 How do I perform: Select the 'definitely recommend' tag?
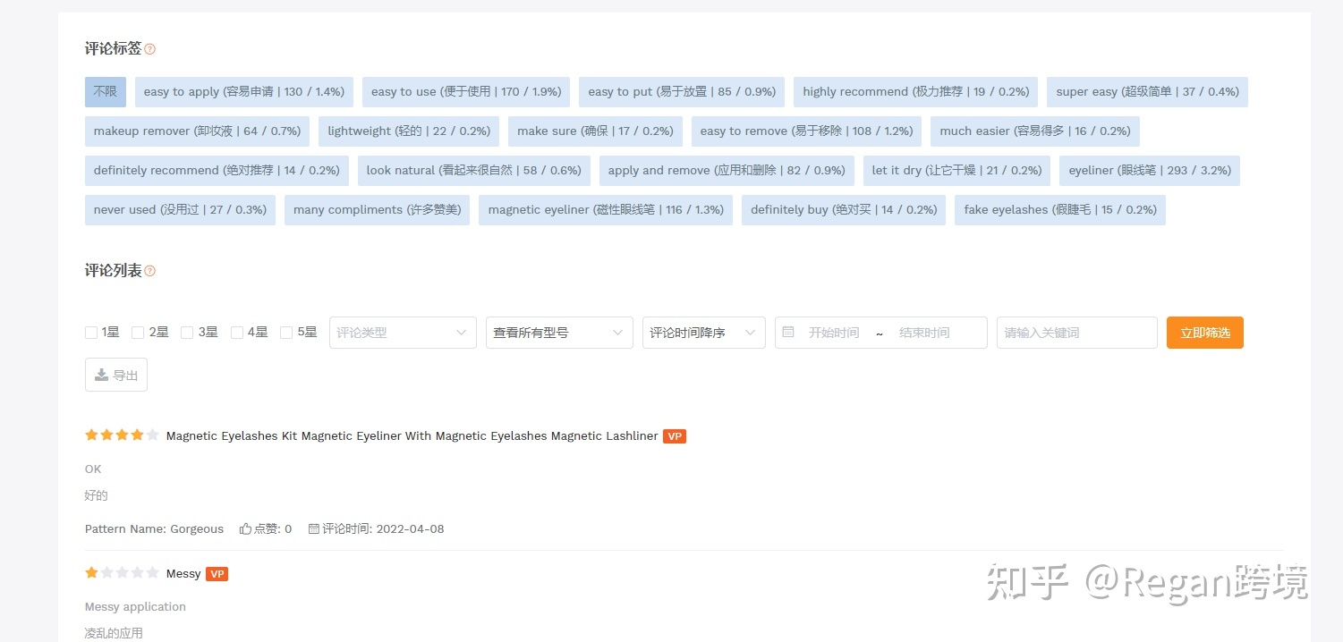(x=217, y=171)
